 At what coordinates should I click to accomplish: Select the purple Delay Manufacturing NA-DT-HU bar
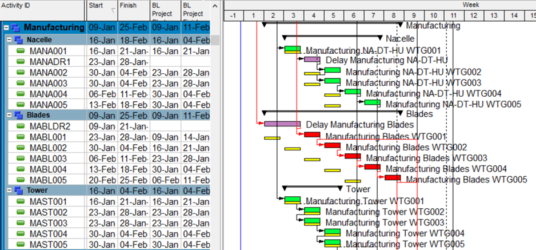click(x=312, y=59)
